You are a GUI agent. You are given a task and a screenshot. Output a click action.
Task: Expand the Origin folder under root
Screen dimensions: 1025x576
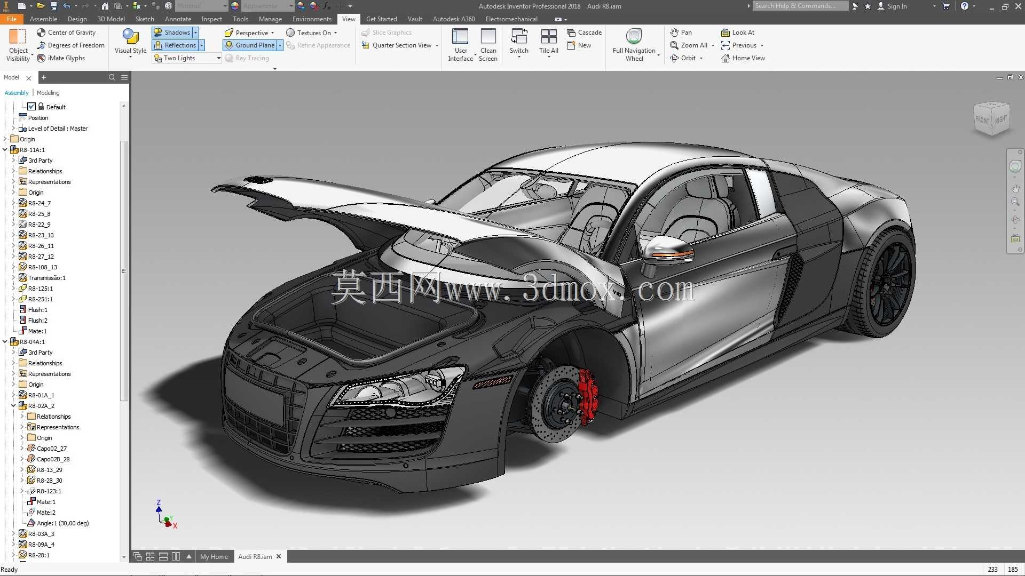pyautogui.click(x=5, y=139)
